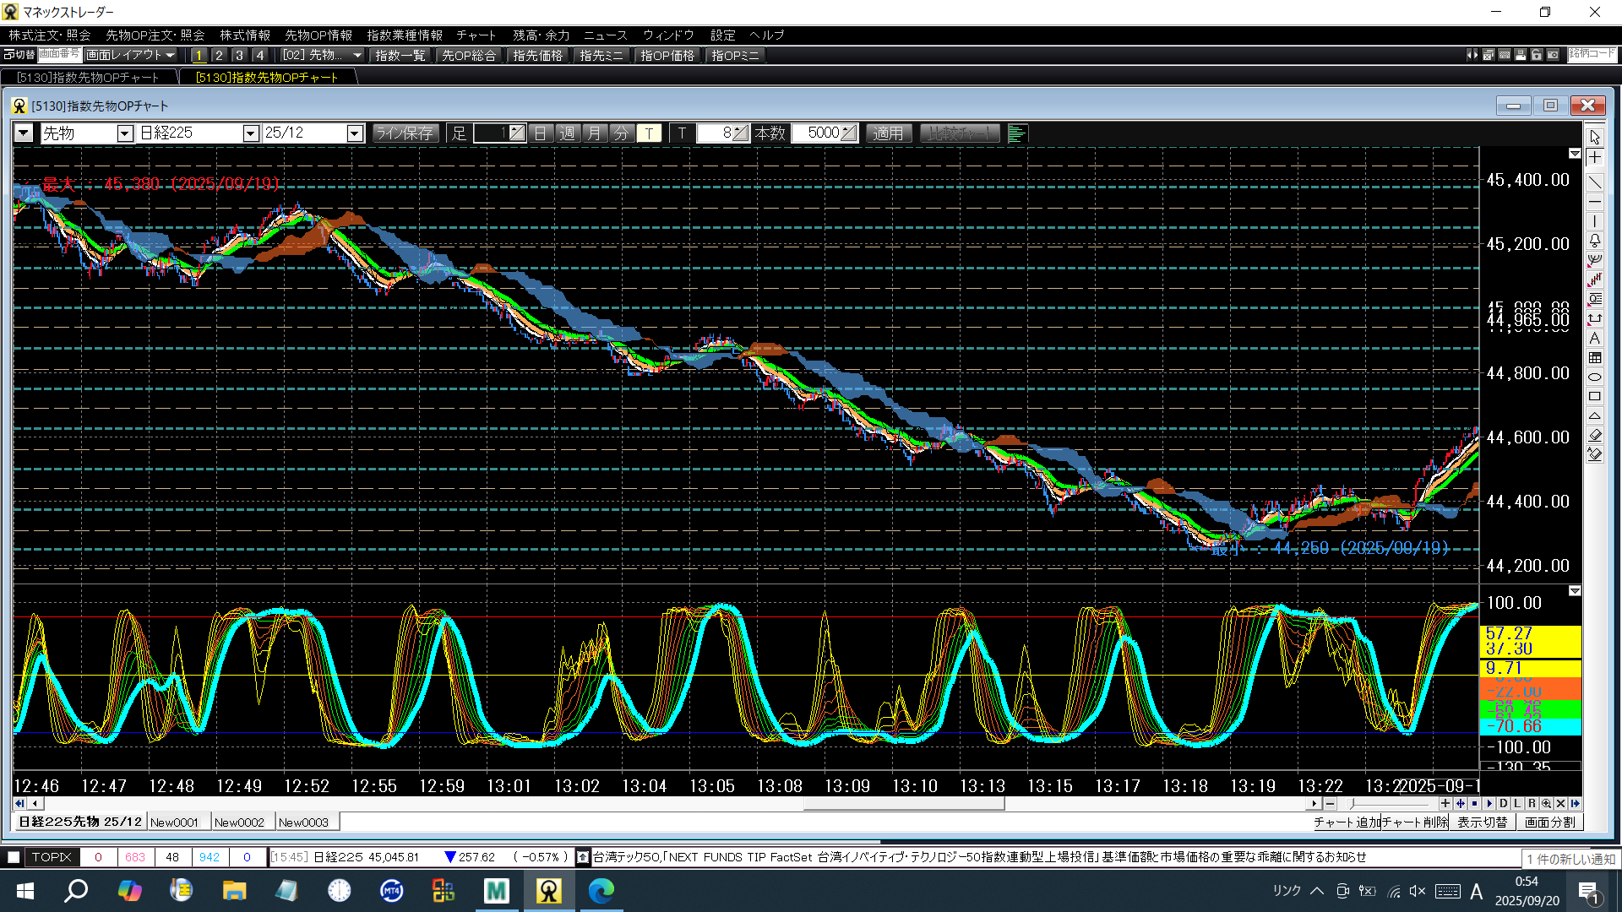The height and width of the screenshot is (912, 1622).
Task: Click the alert bell icon
Action: [1594, 241]
